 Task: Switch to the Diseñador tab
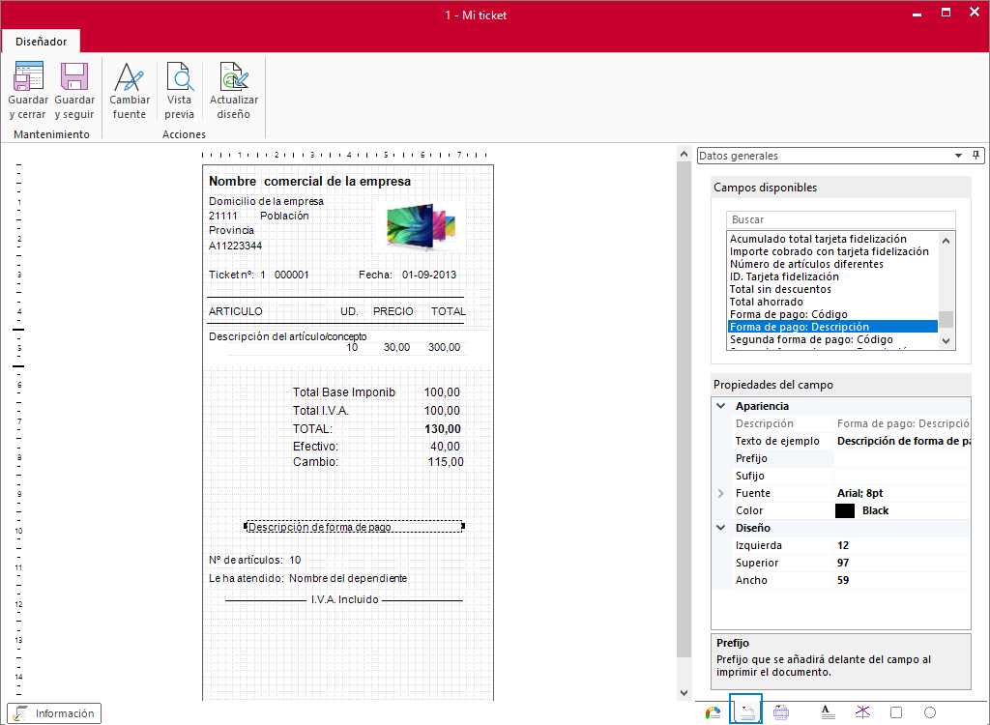[41, 42]
